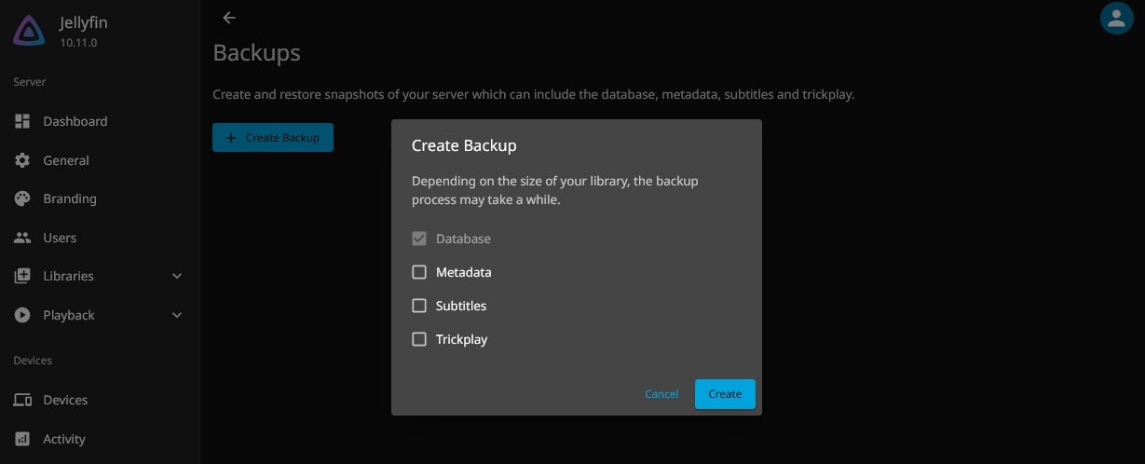Viewport: 1145px width, 464px height.
Task: Tick the Trickplay checkbox
Action: (419, 339)
